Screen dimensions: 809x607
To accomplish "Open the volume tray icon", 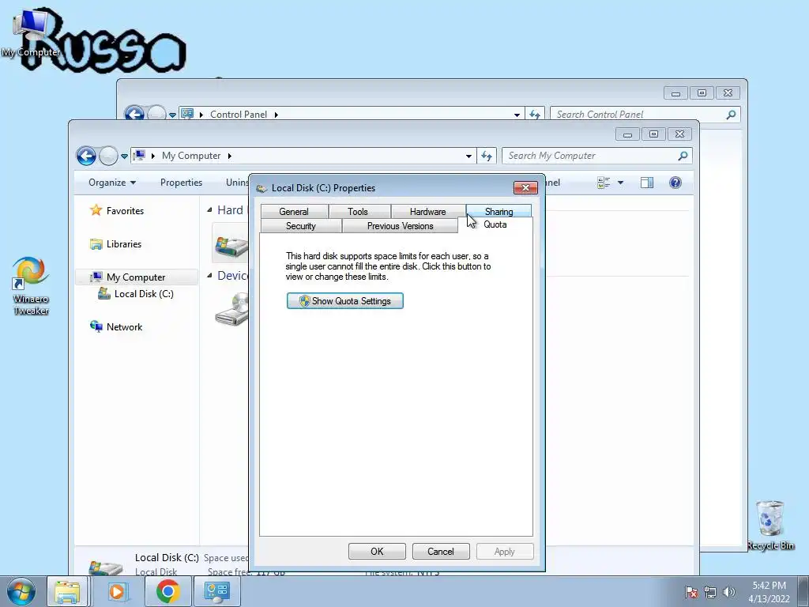I will pos(729,592).
